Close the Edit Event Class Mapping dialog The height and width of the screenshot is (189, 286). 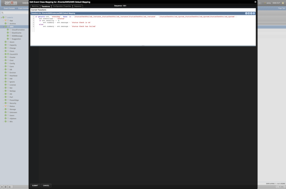255,2
